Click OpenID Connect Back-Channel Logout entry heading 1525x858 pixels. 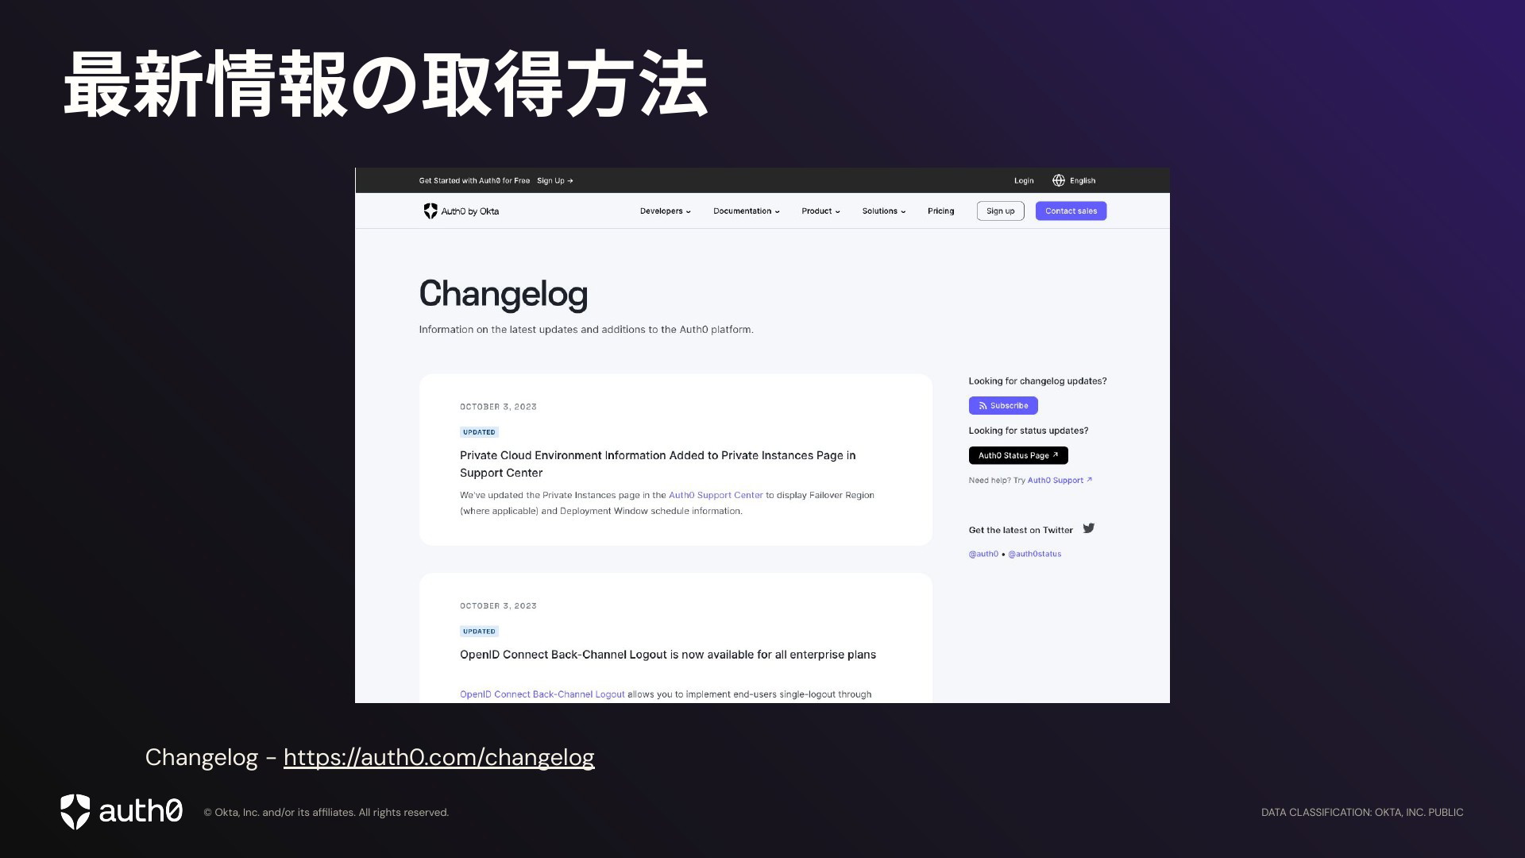pos(668,655)
